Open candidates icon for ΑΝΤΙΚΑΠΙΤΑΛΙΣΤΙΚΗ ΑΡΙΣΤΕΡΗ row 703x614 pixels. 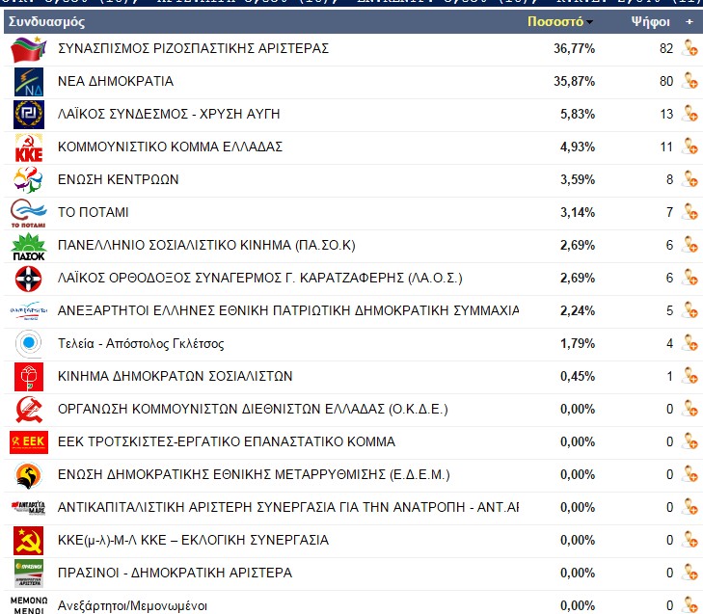(x=689, y=507)
